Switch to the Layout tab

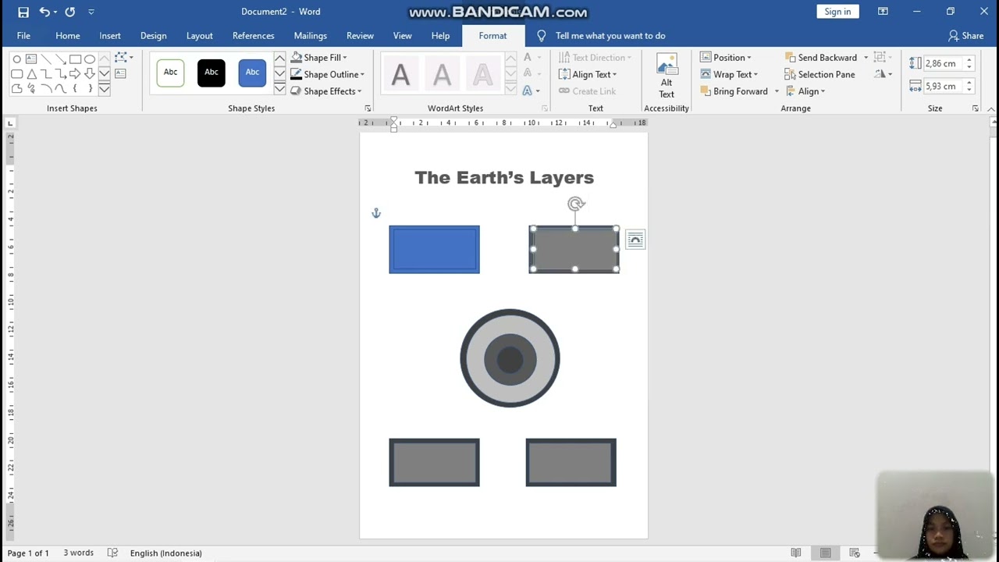tap(199, 36)
